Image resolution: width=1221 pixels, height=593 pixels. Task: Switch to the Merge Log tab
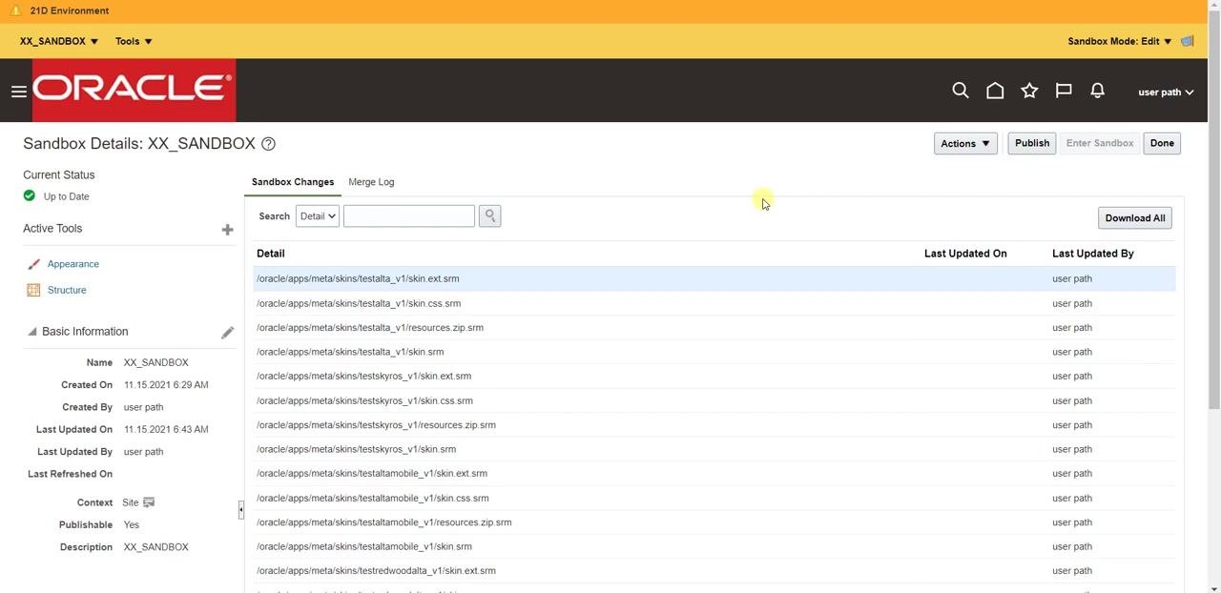pos(371,182)
